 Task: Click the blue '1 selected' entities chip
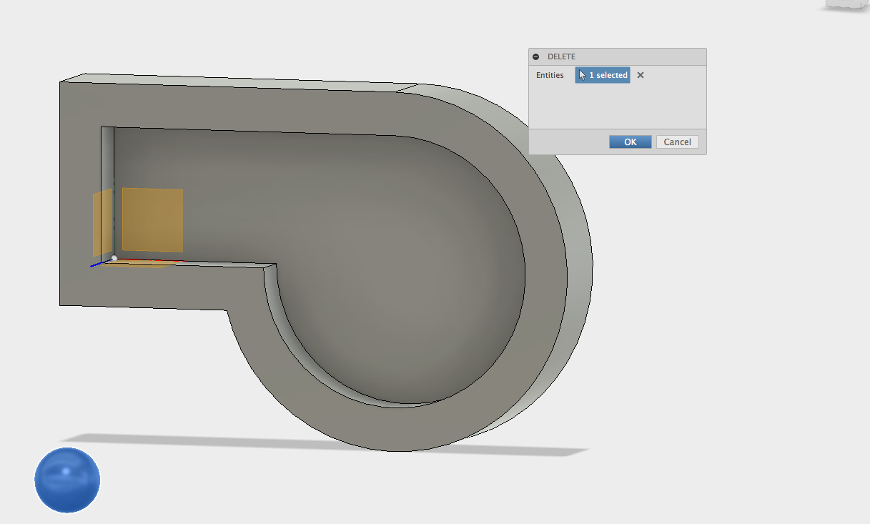pyautogui.click(x=602, y=75)
